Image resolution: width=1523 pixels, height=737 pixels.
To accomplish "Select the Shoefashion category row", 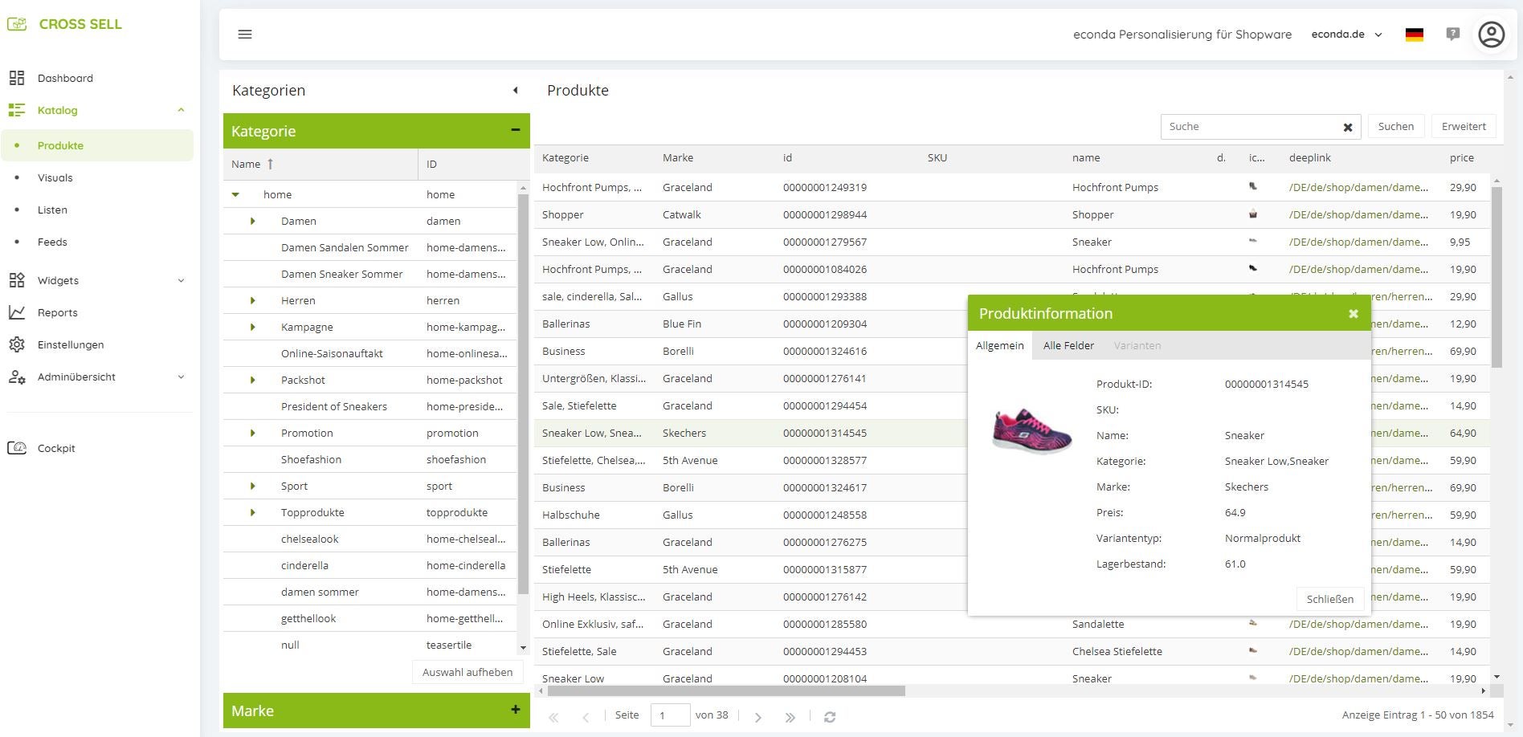I will click(370, 459).
